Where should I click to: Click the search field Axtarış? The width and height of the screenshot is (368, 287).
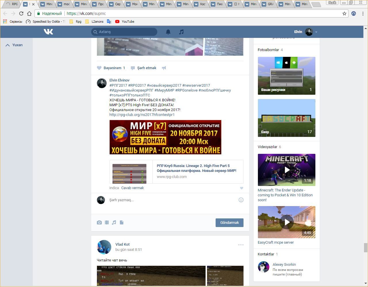(x=124, y=32)
